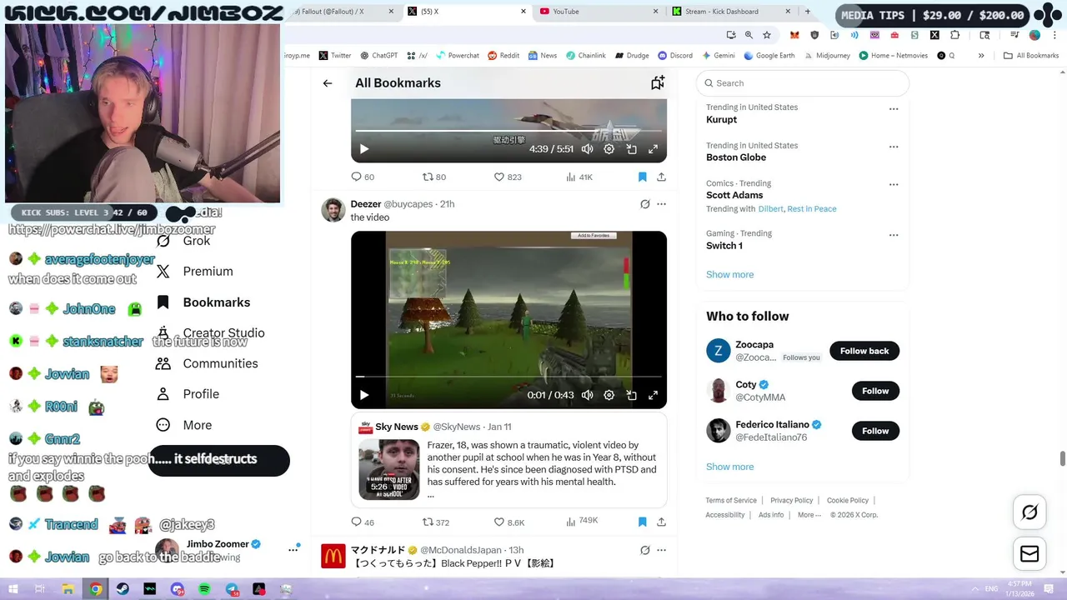This screenshot has height=600, width=1067.
Task: Follow Federico Italiano
Action: 875,431
